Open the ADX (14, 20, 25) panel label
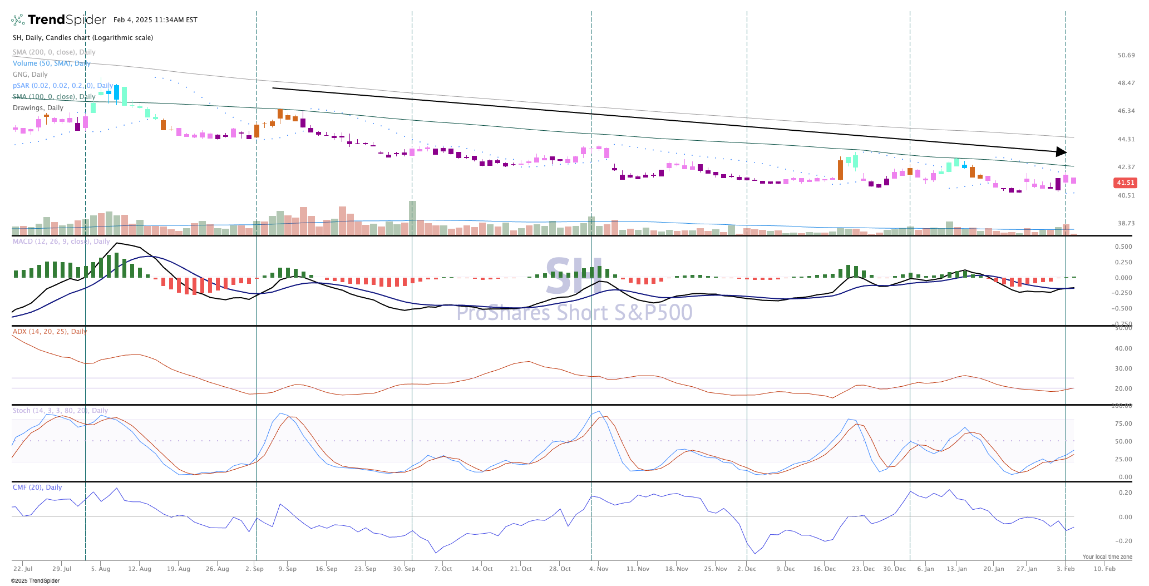 click(x=50, y=332)
